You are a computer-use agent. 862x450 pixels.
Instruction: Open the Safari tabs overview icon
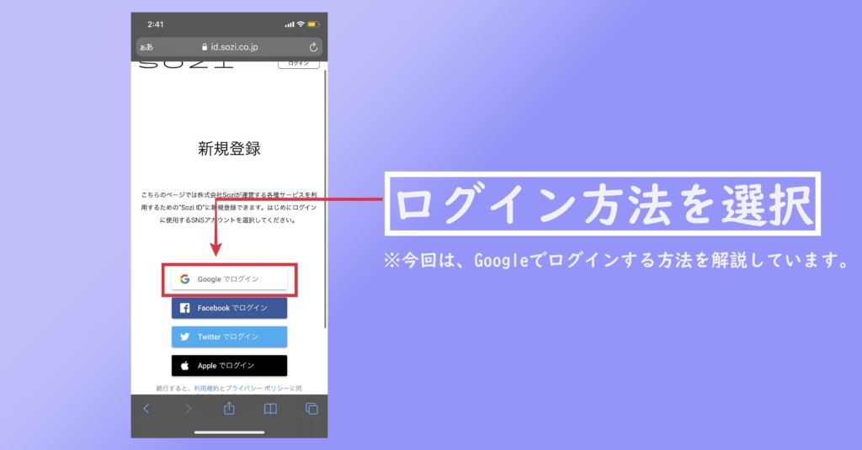coord(311,409)
